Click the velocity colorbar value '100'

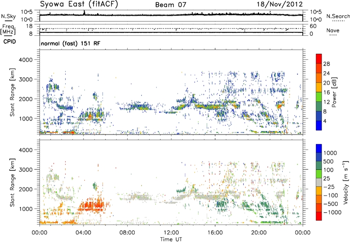point(329,170)
